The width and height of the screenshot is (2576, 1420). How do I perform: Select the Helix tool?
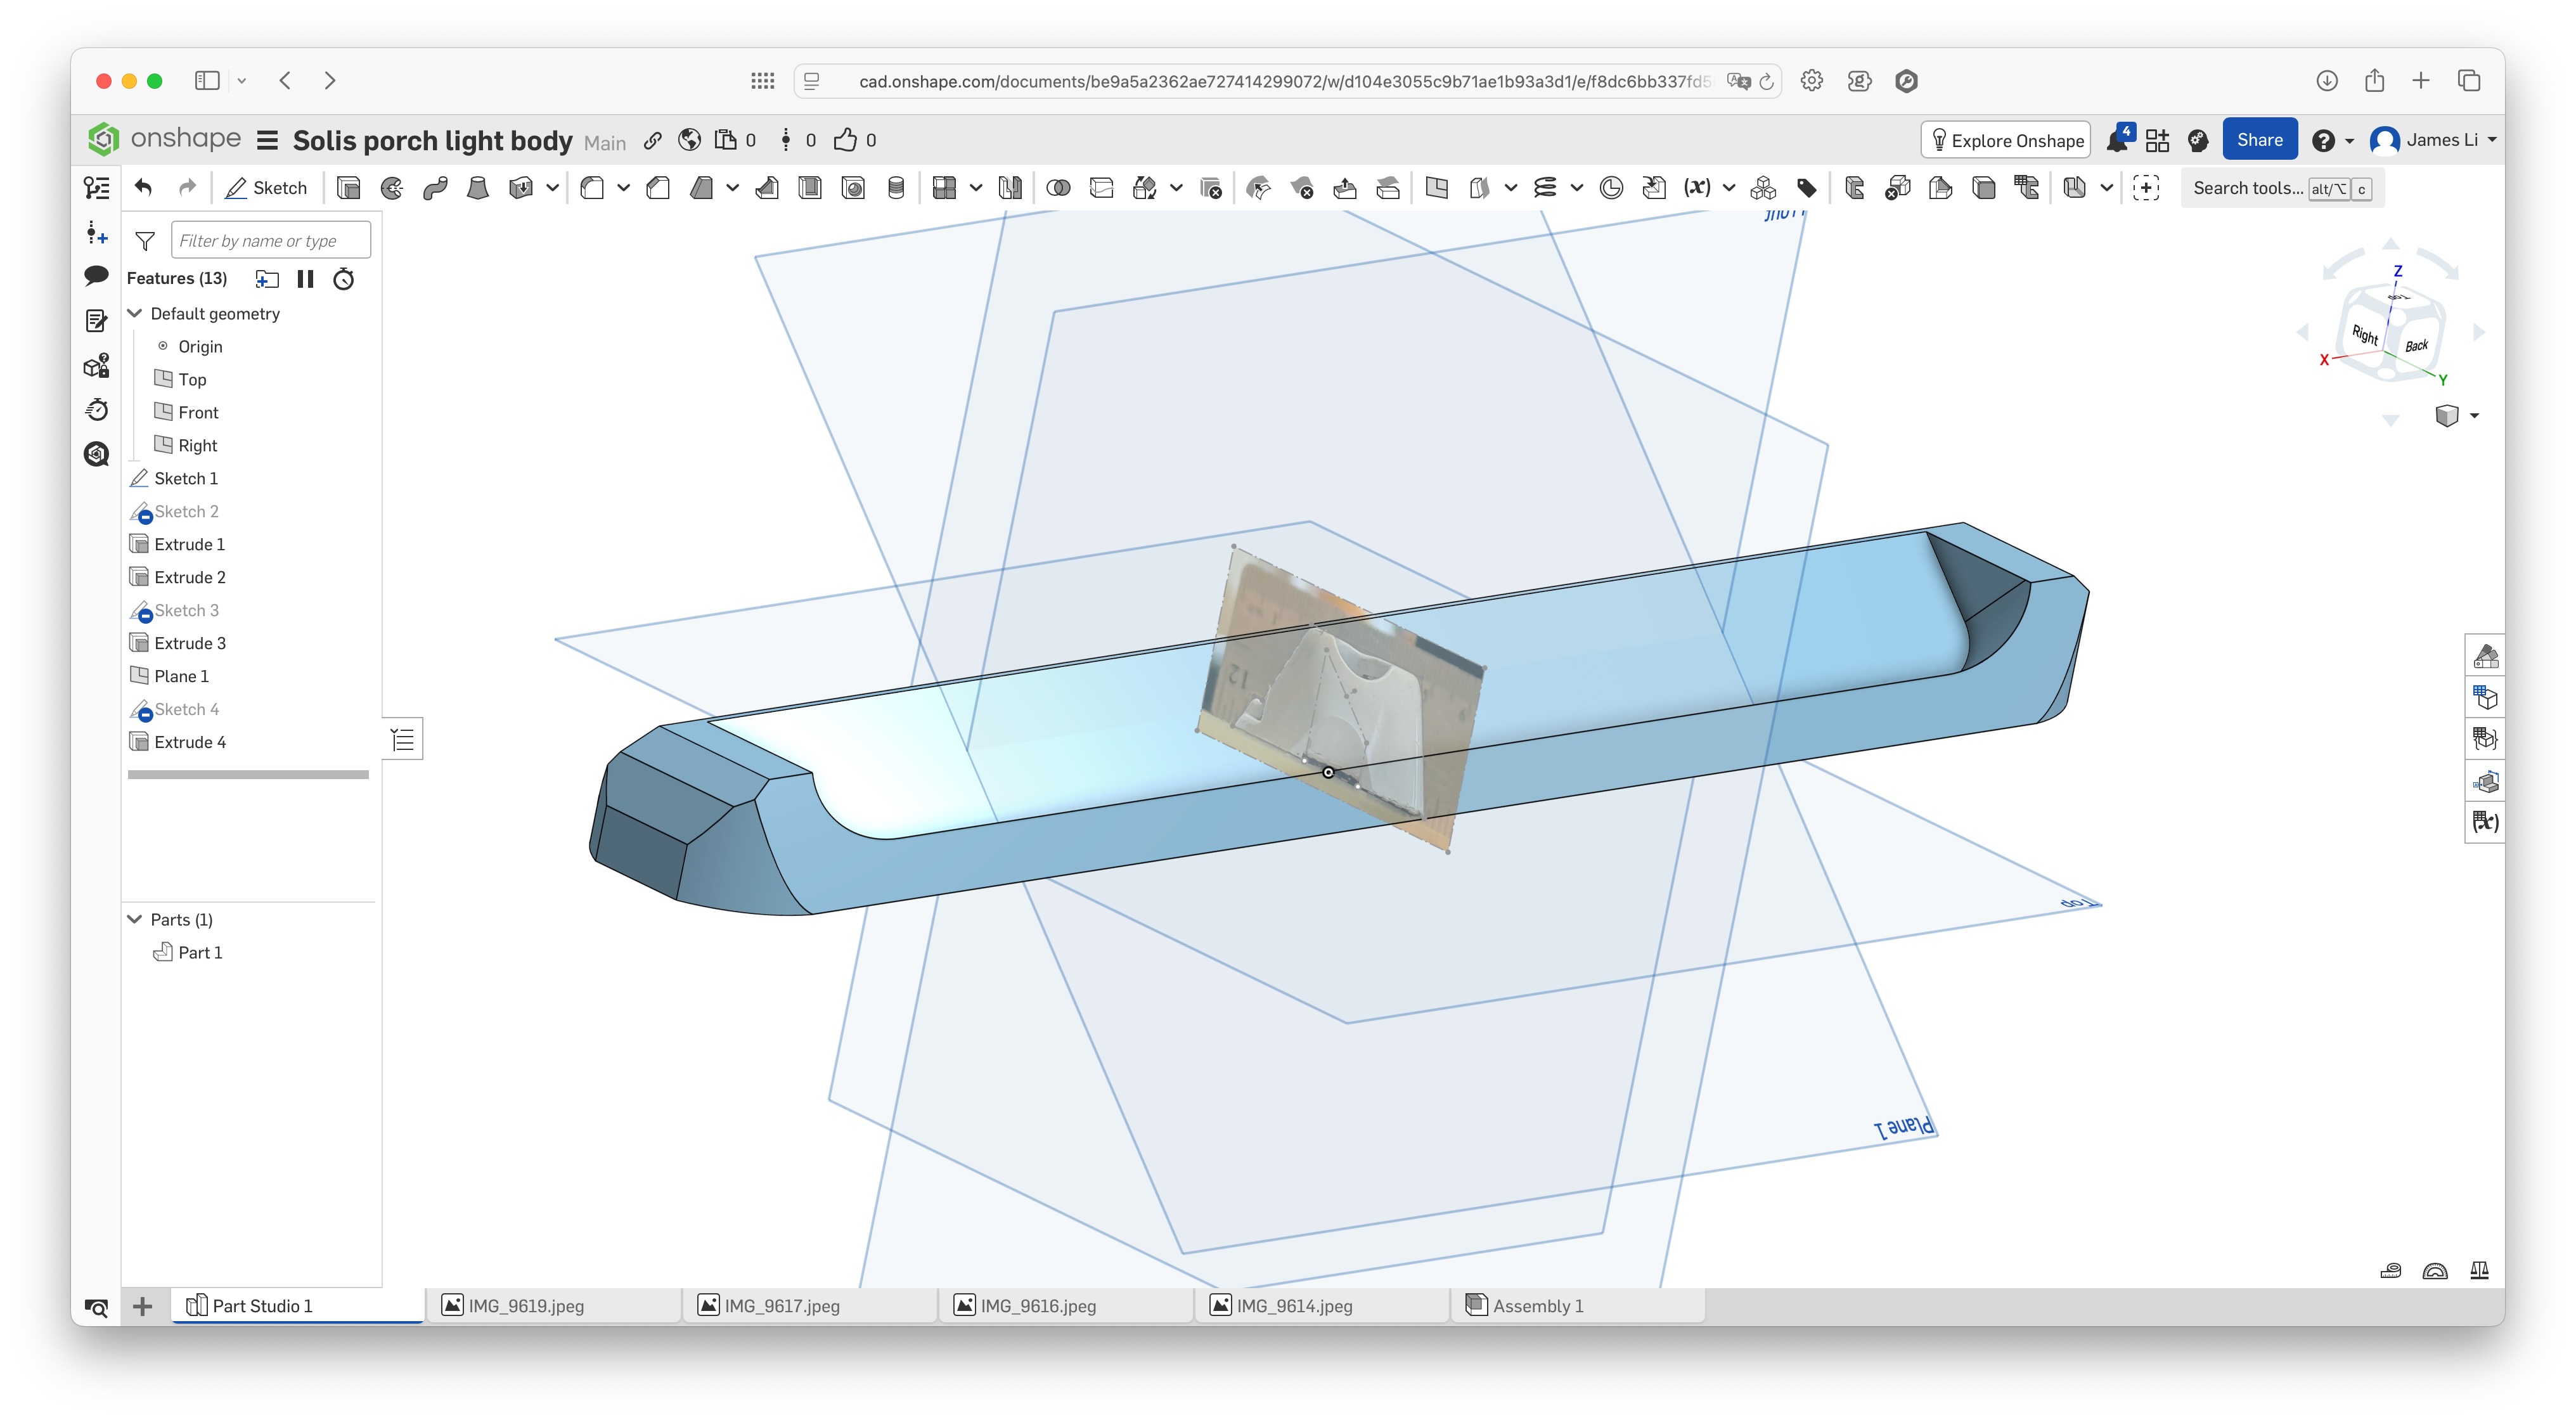[1545, 188]
